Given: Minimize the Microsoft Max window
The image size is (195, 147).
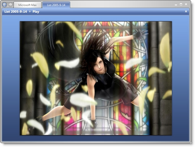Looking at the screenshot, I should (x=176, y=5).
